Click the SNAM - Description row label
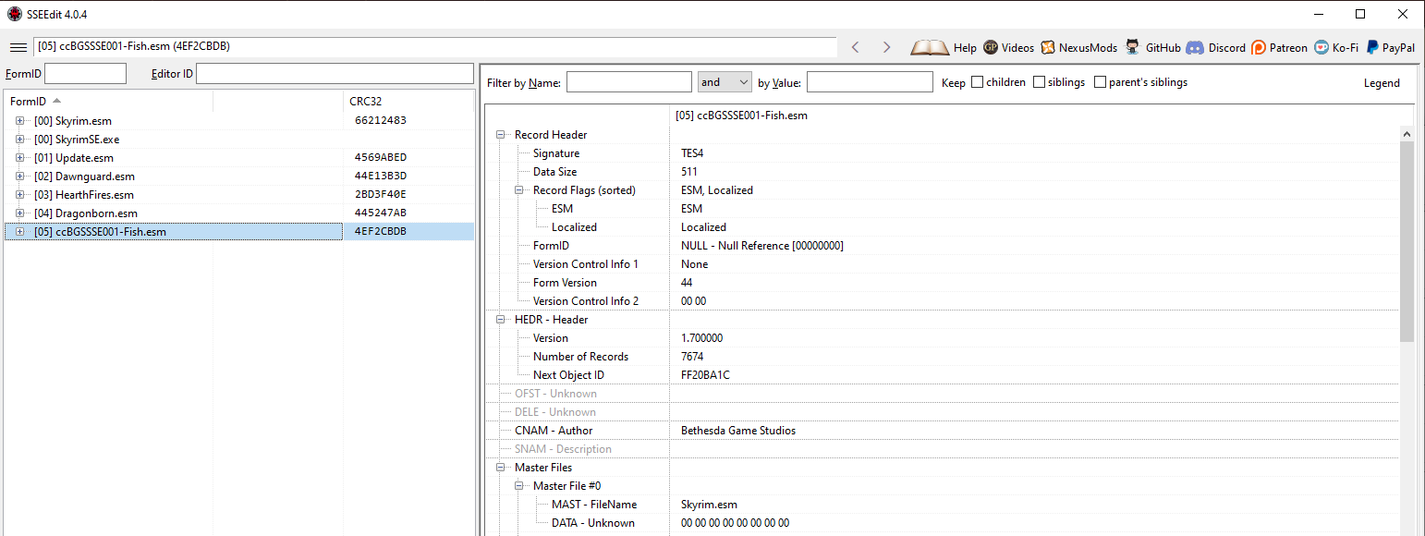The image size is (1425, 536). (563, 449)
